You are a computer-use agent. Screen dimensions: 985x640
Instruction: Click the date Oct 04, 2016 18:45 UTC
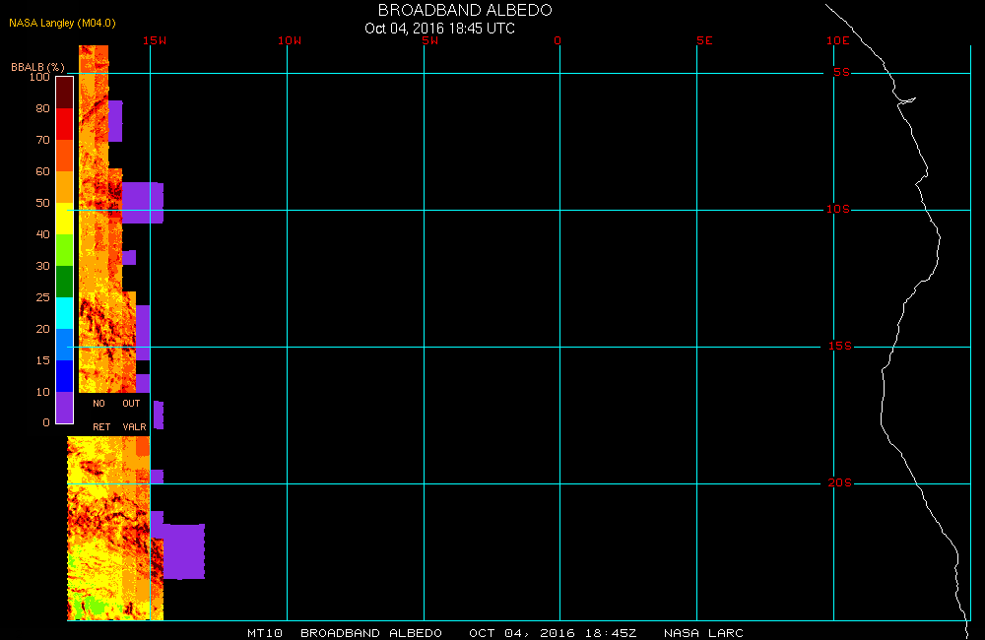click(x=439, y=29)
